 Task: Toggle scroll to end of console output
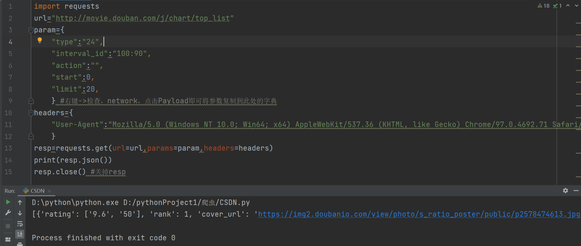pyautogui.click(x=20, y=234)
